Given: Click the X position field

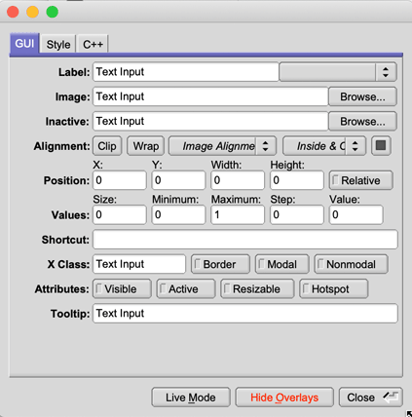Looking at the screenshot, I should 120,180.
